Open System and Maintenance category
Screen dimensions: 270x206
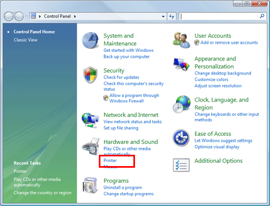pos(120,39)
